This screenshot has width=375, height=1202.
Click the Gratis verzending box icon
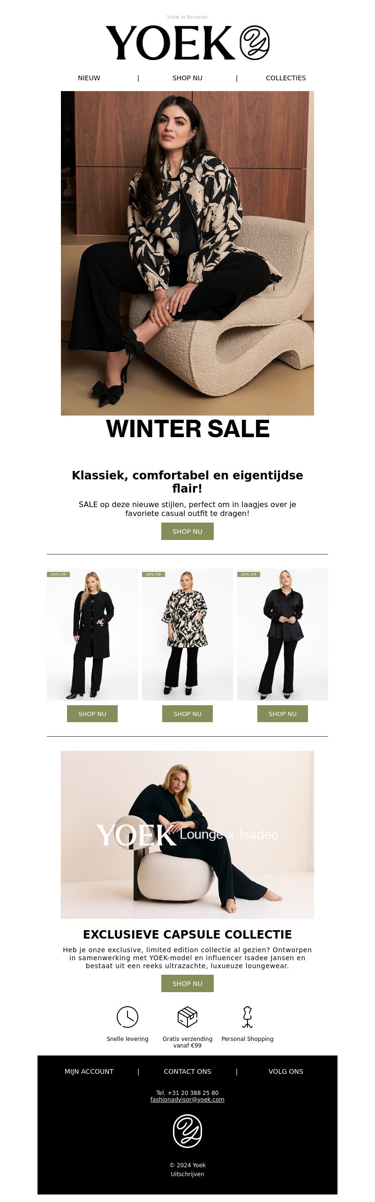[187, 1017]
